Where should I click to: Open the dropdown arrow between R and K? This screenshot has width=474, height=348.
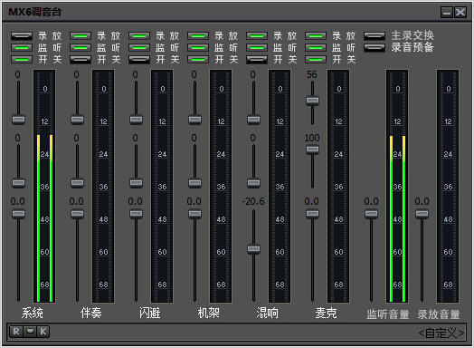(x=30, y=332)
